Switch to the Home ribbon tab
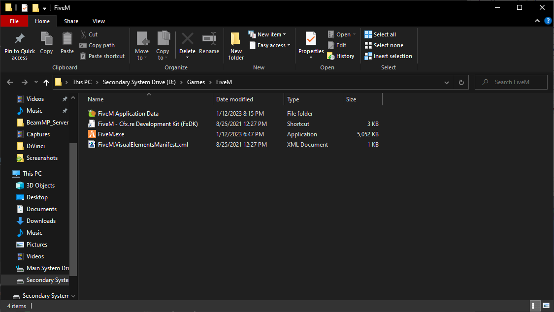 [x=42, y=21]
